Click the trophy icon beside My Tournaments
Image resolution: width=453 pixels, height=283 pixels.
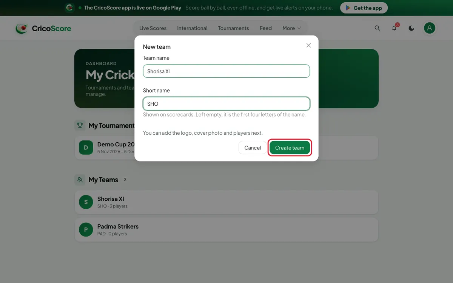[x=80, y=125]
